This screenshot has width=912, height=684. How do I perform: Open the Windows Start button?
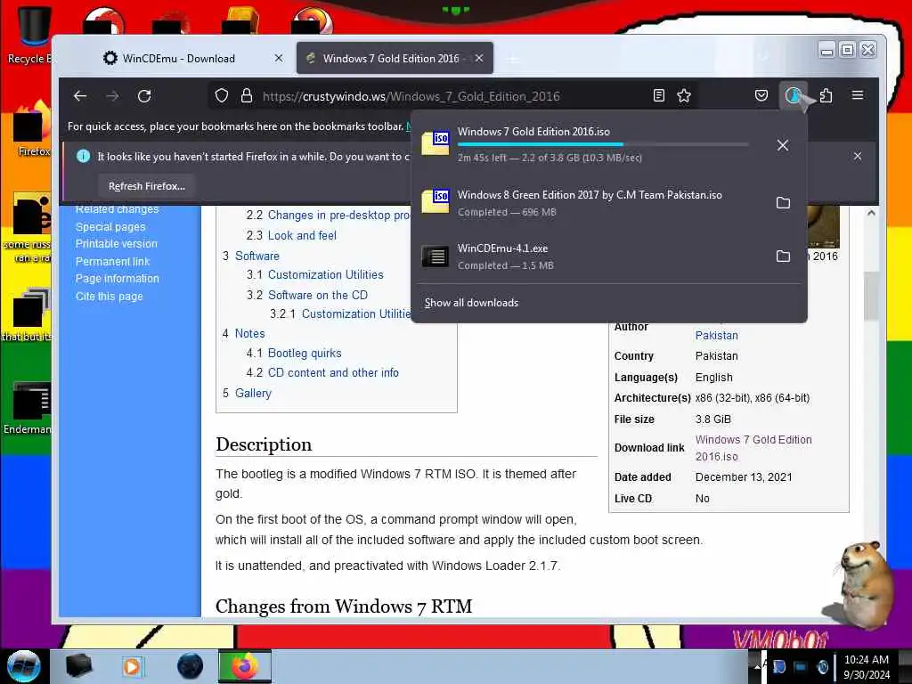point(24,666)
